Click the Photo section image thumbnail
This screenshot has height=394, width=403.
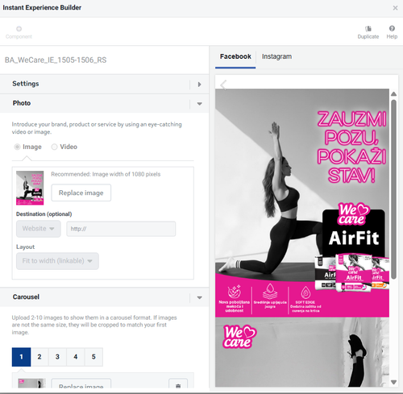[30, 188]
